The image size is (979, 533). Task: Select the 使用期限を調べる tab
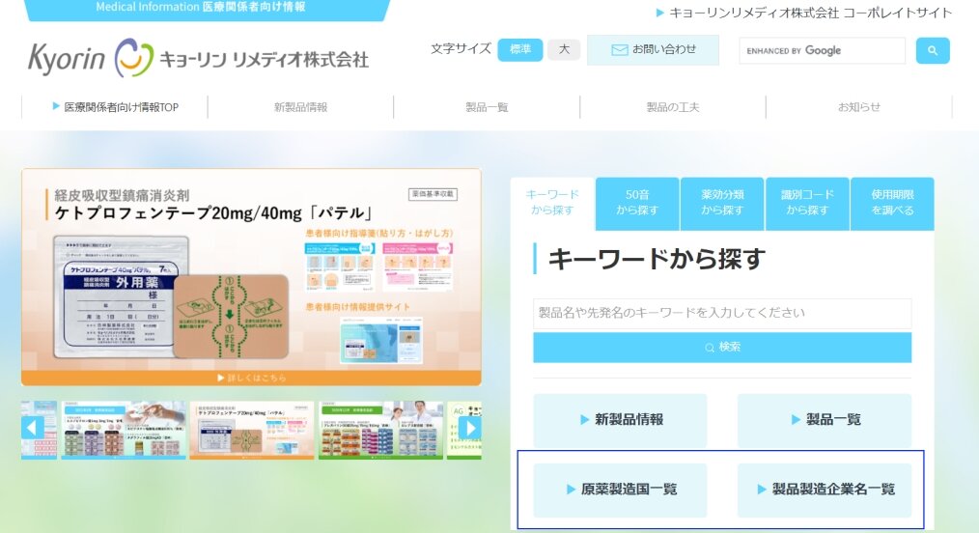pos(892,203)
